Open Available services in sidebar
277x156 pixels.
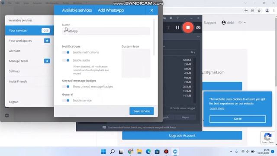coord(29,20)
